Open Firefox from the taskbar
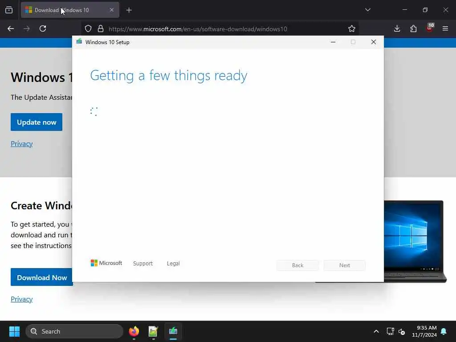Screen dimensions: 456x342 [134, 331]
